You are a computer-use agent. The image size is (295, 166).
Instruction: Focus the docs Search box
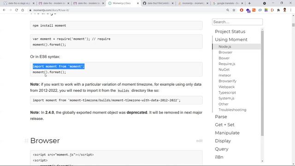point(237,22)
